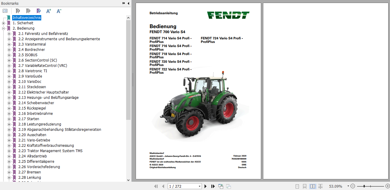
Task: Open bookmark 2.28 Lenkung
Action: coord(30,178)
